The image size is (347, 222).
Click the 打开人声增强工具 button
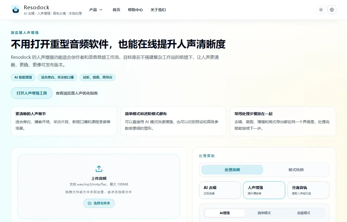tap(32, 93)
